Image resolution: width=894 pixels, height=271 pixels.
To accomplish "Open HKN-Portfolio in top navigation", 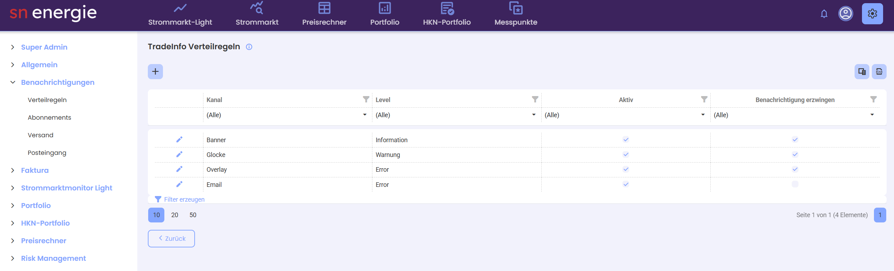I will 447,14.
